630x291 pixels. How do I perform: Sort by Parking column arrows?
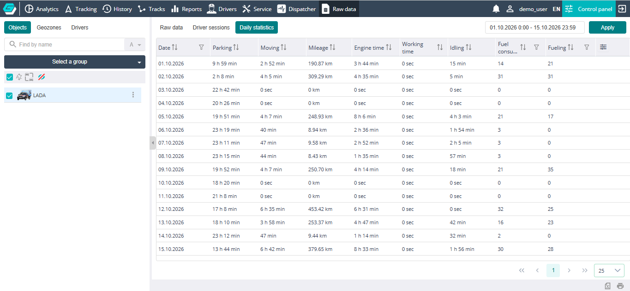(236, 47)
